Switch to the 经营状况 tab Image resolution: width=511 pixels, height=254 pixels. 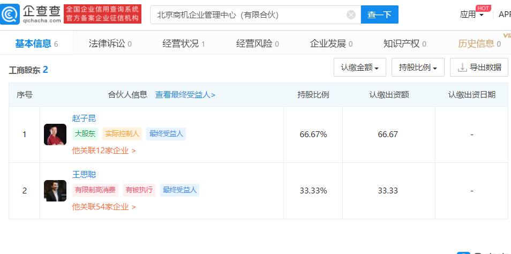[184, 43]
